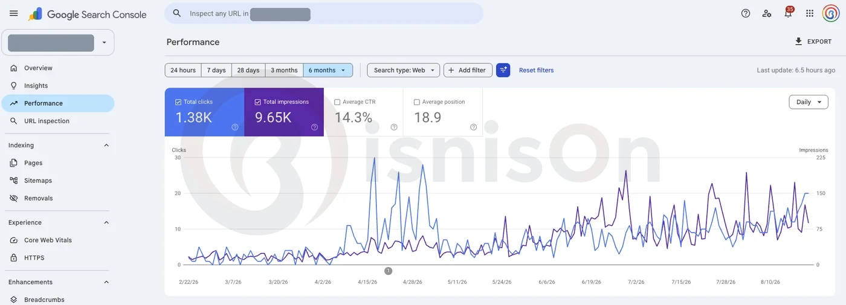This screenshot has height=305, width=846.
Task: Collapse the Indexing section
Action: point(106,146)
